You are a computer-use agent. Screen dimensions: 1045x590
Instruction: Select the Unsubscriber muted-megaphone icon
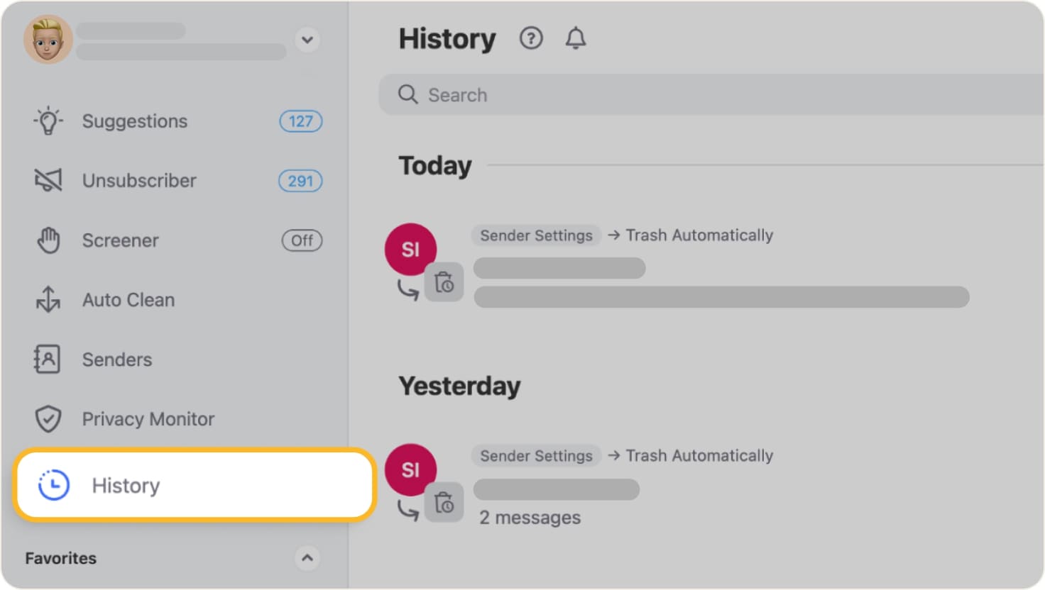click(48, 180)
